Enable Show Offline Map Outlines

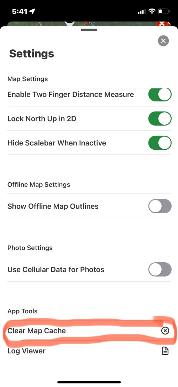click(160, 206)
